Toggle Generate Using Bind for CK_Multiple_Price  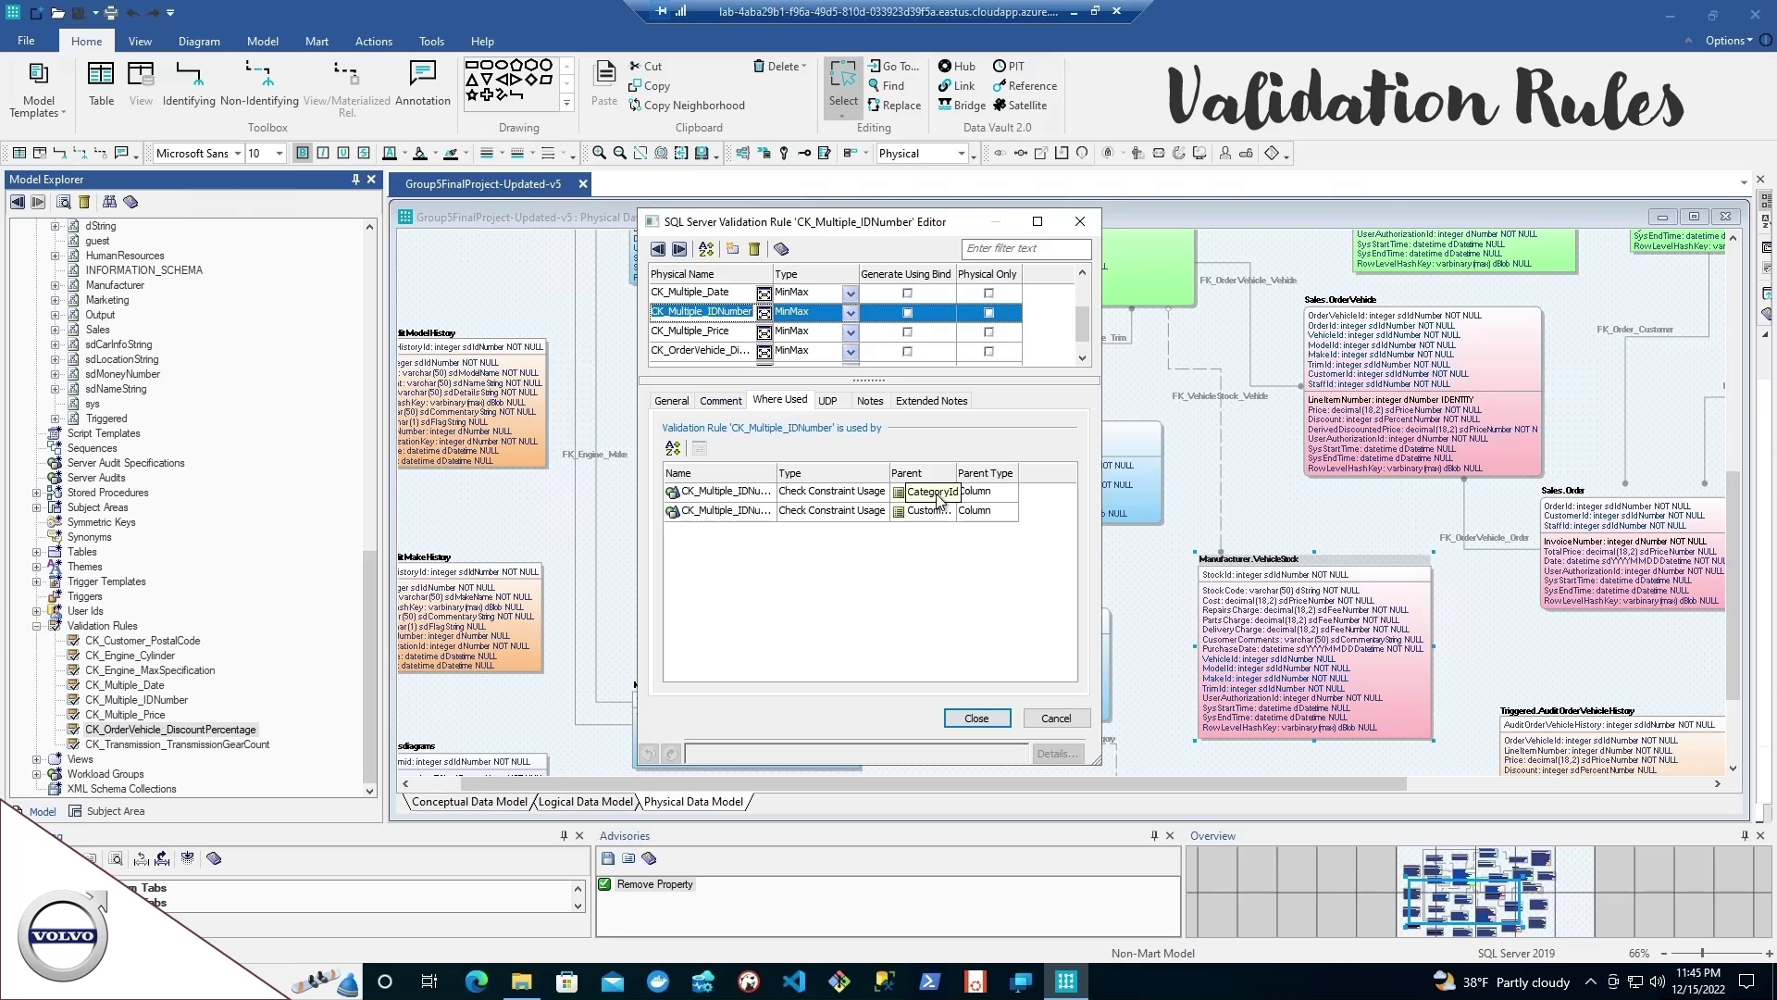(x=907, y=332)
